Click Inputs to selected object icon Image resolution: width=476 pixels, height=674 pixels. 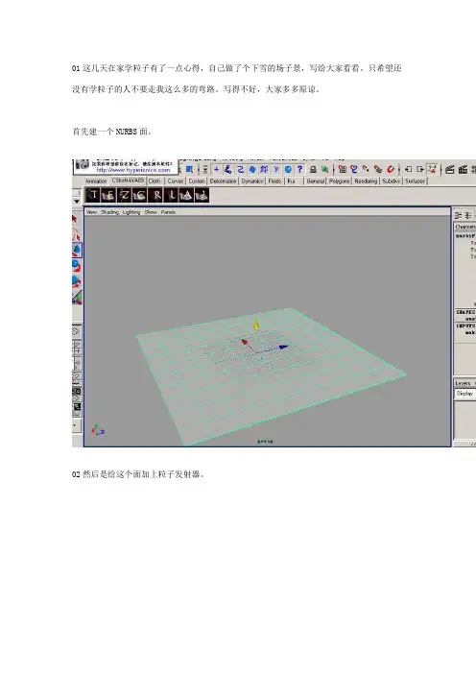[408, 169]
